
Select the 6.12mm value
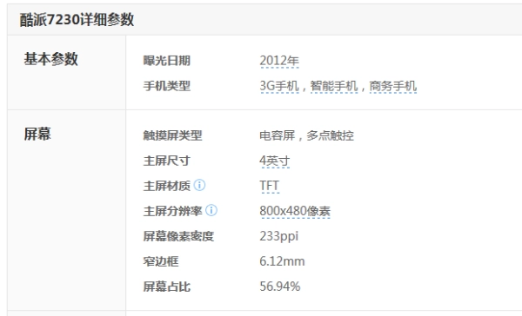pos(282,261)
